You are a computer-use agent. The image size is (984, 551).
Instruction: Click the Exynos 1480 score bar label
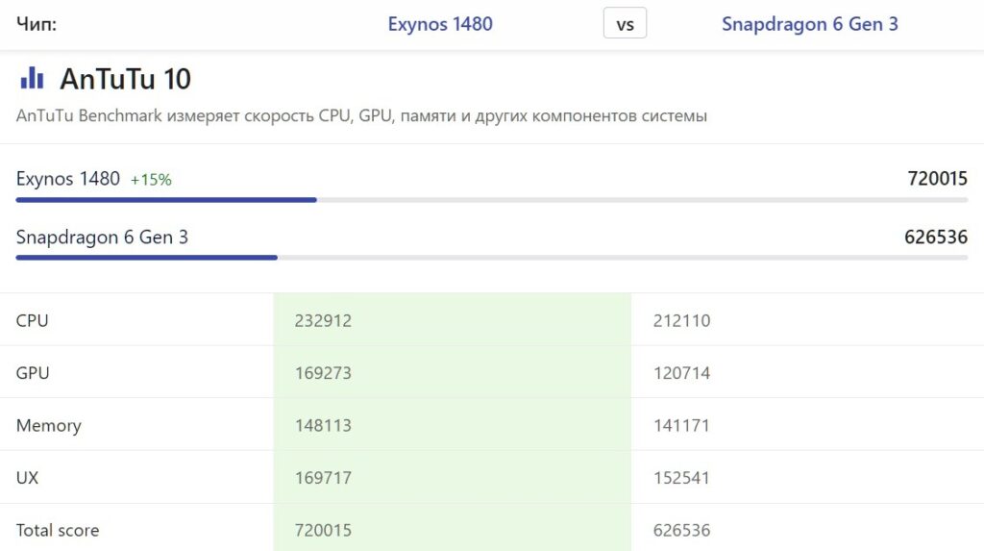[x=68, y=179]
